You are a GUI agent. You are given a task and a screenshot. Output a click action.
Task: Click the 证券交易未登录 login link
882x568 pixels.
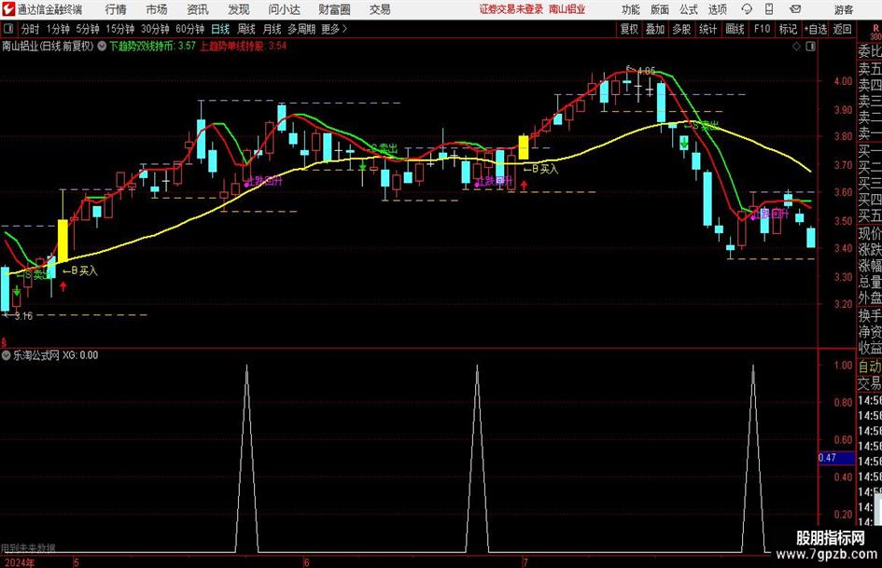(511, 9)
